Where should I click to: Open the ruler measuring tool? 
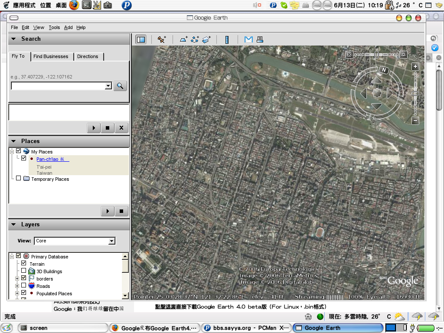tap(227, 39)
